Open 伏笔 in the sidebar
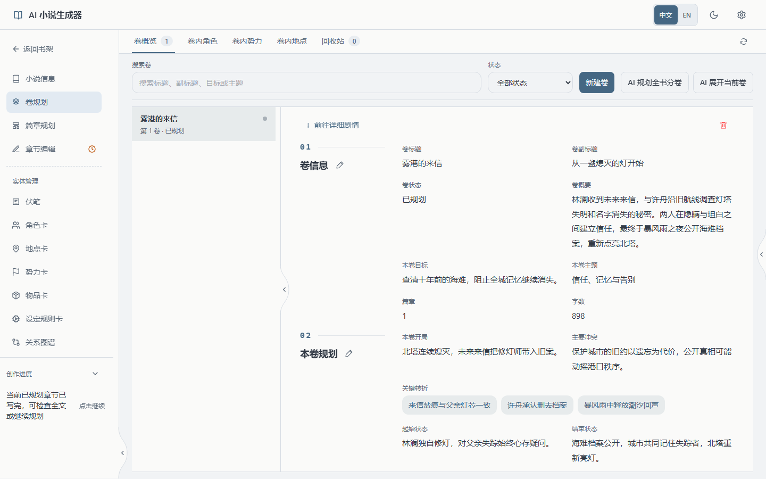Image resolution: width=766 pixels, height=479 pixels. click(x=54, y=202)
